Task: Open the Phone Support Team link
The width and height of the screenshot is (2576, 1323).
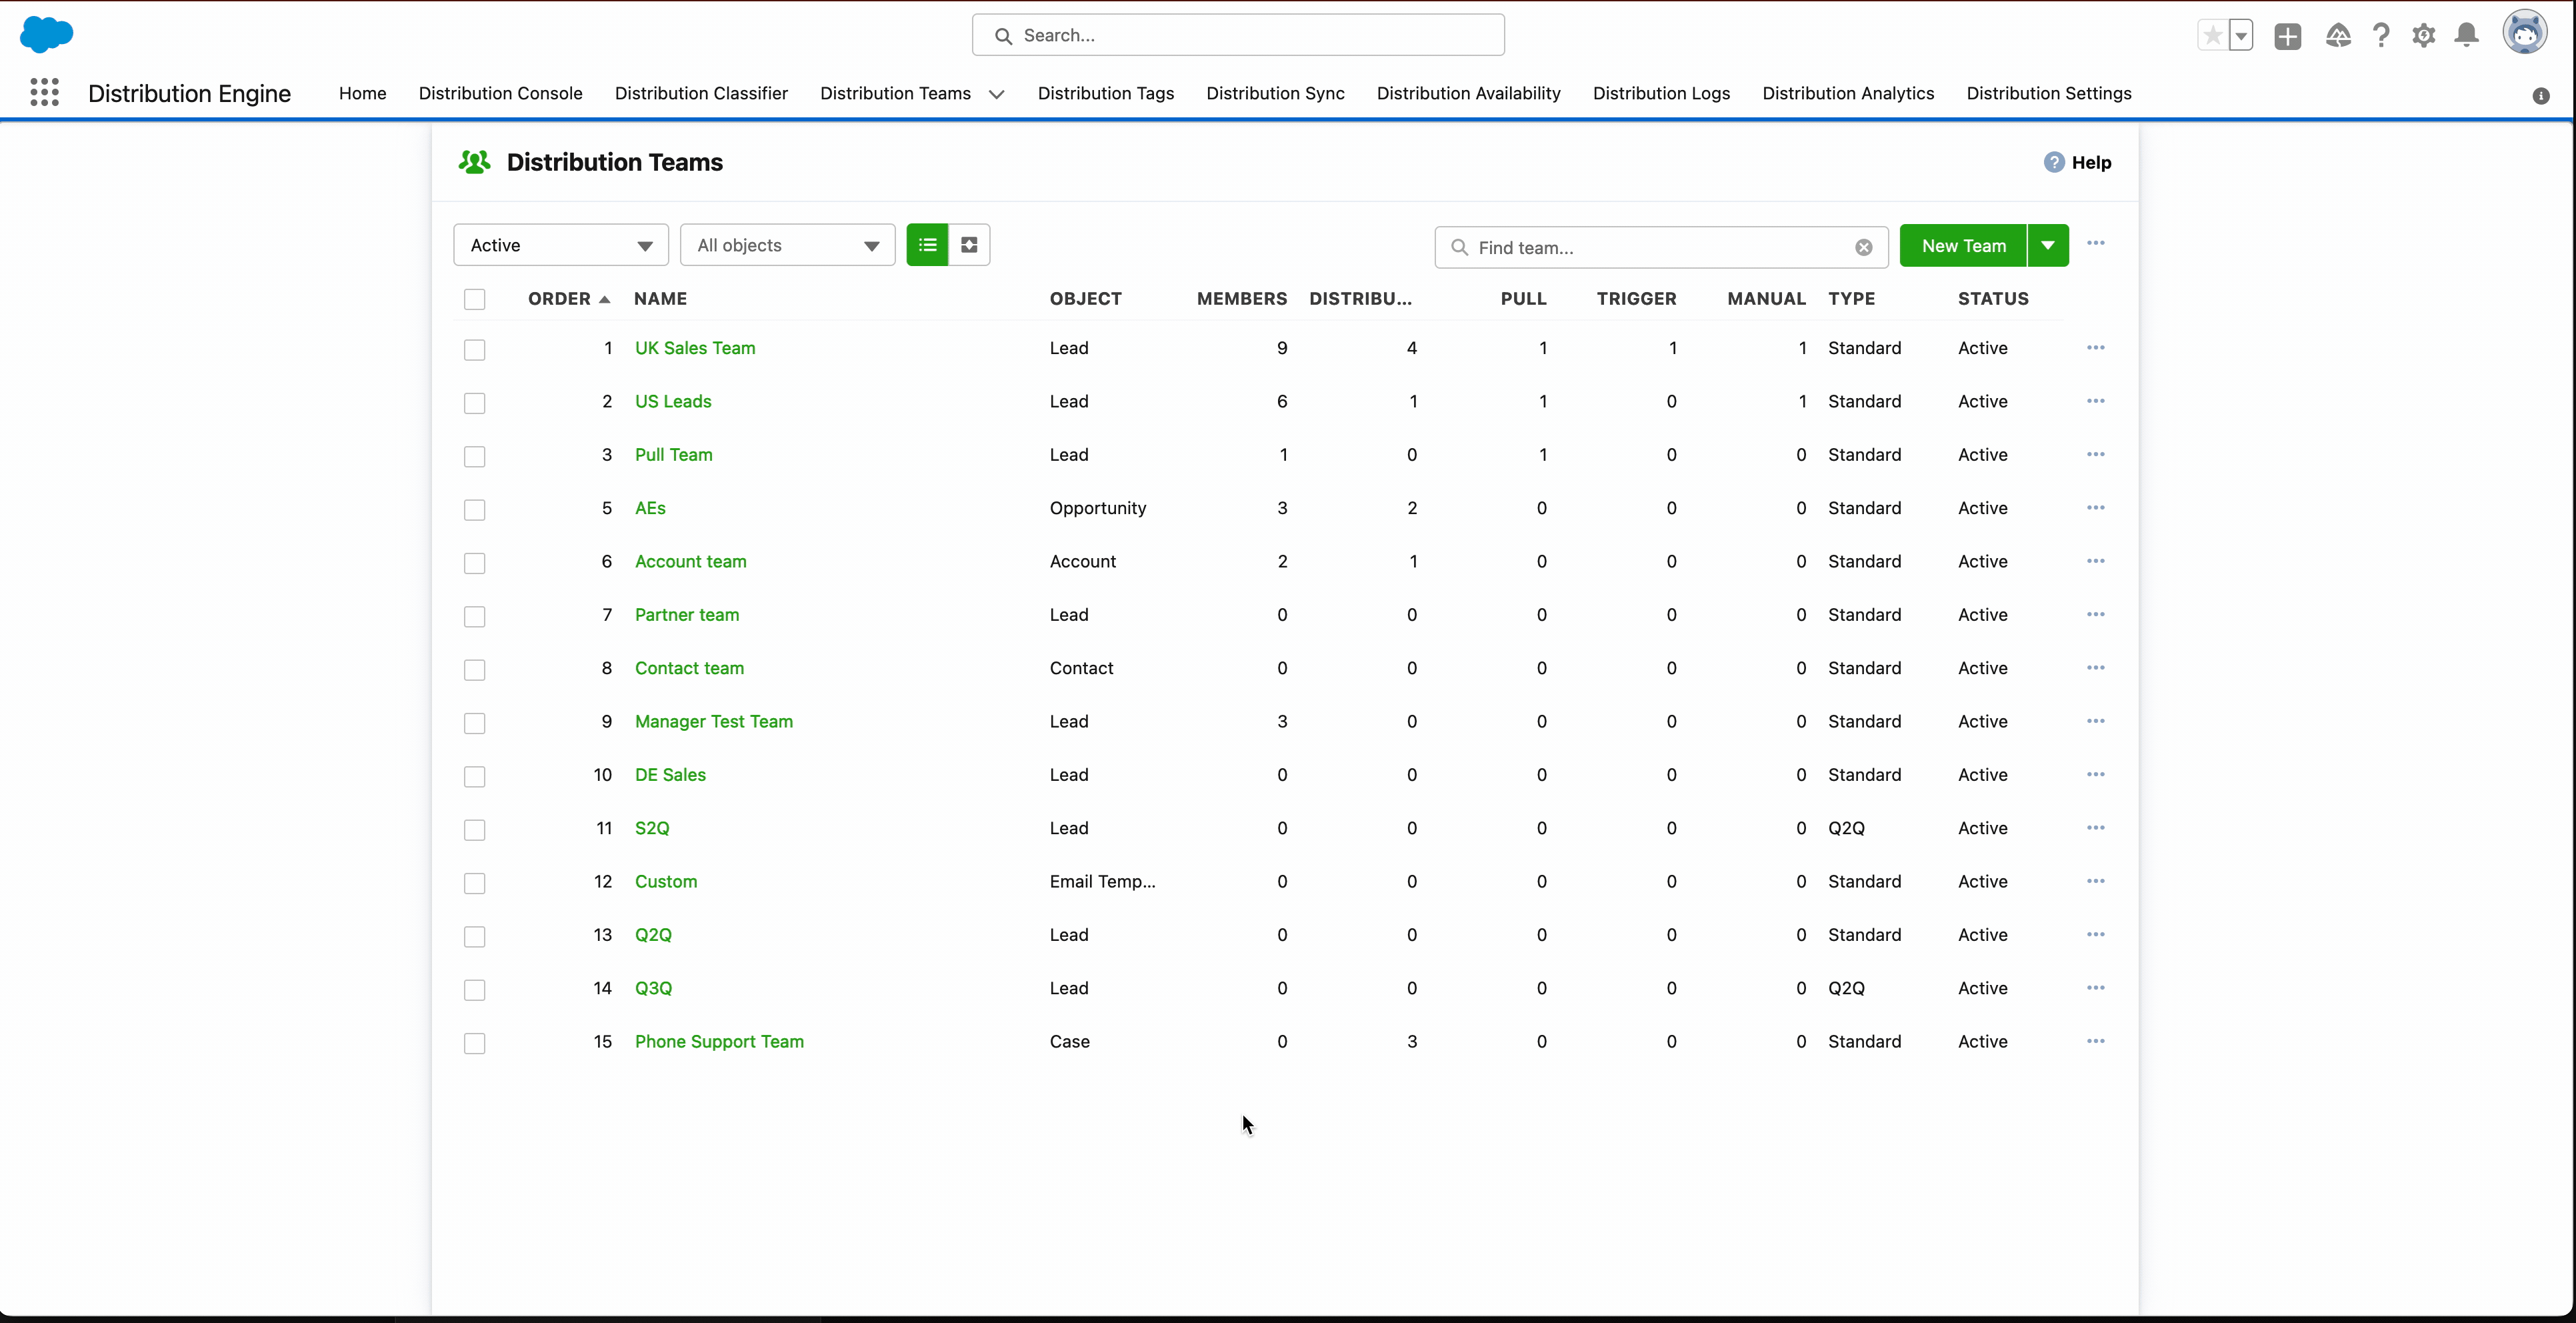Action: pos(719,1041)
